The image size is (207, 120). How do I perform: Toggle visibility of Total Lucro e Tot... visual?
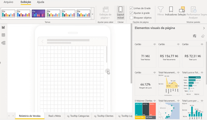[202, 72]
